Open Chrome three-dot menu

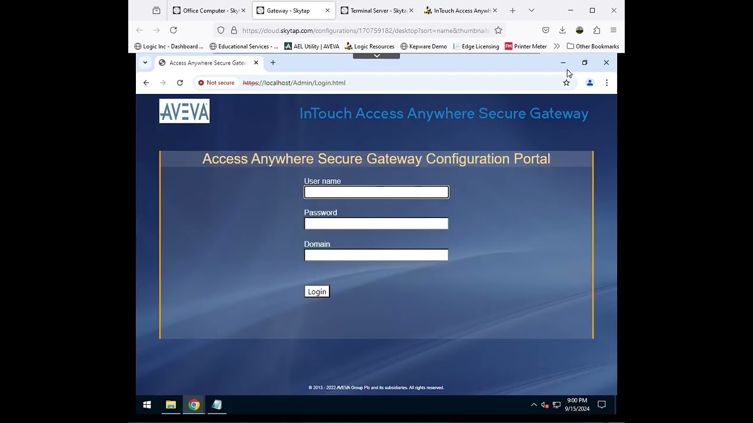tap(607, 83)
